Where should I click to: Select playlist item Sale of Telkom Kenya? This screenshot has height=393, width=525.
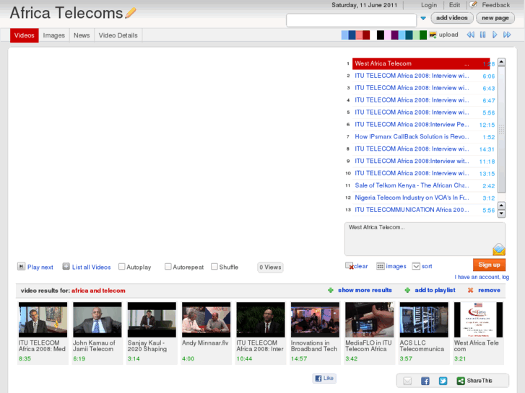(x=421, y=185)
